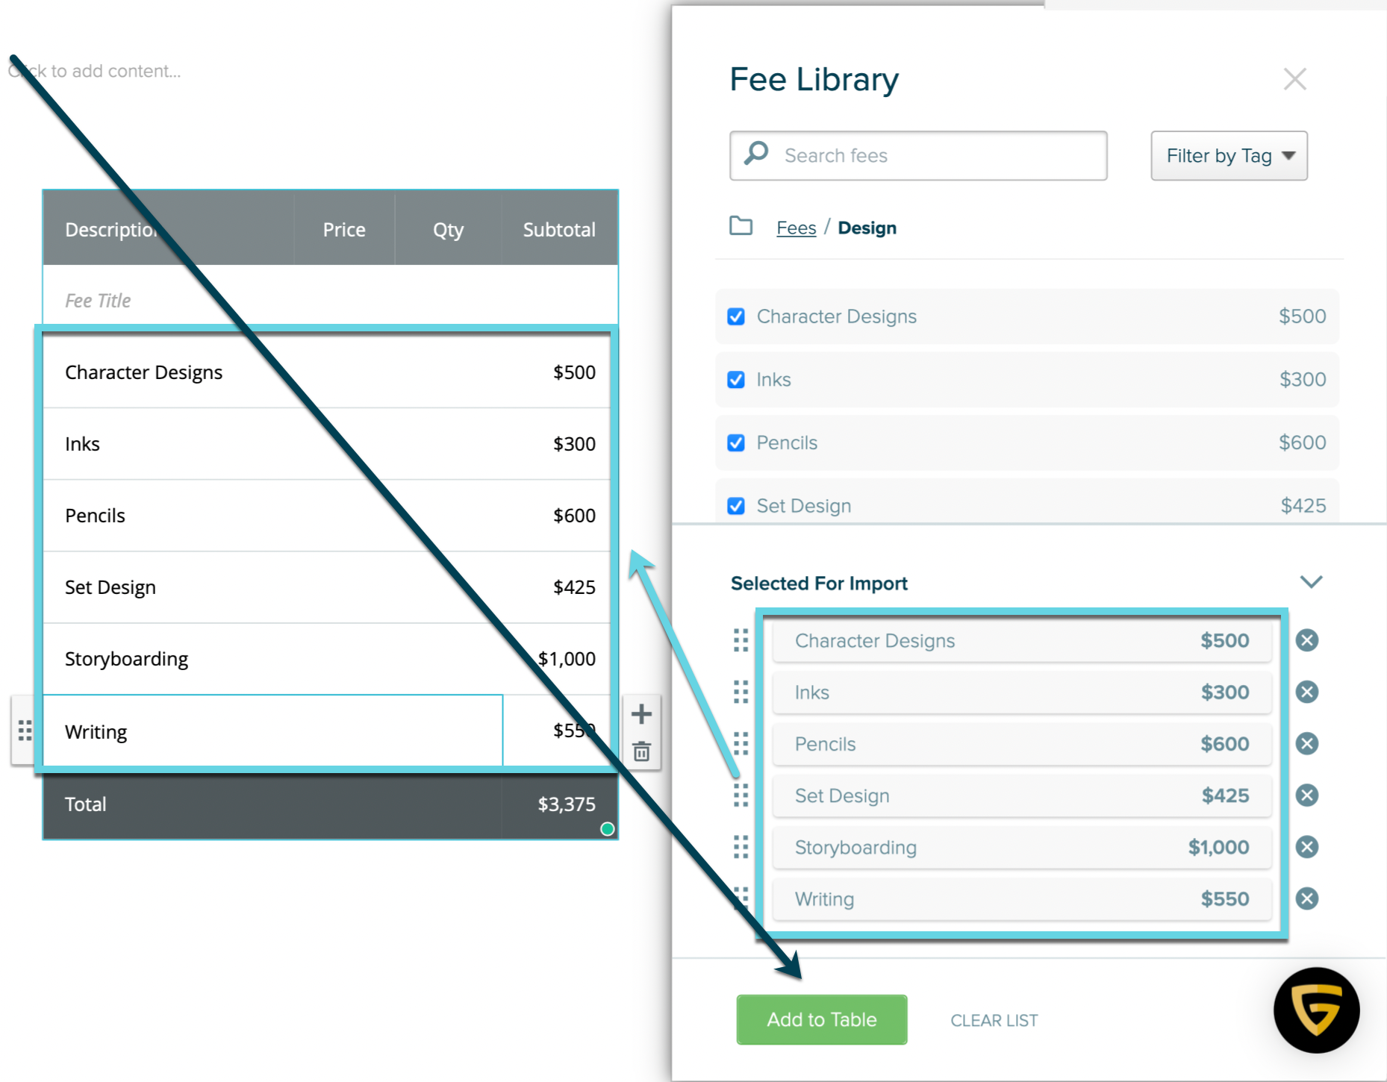Click the green dot on the table corner
The image size is (1387, 1082).
(x=608, y=829)
